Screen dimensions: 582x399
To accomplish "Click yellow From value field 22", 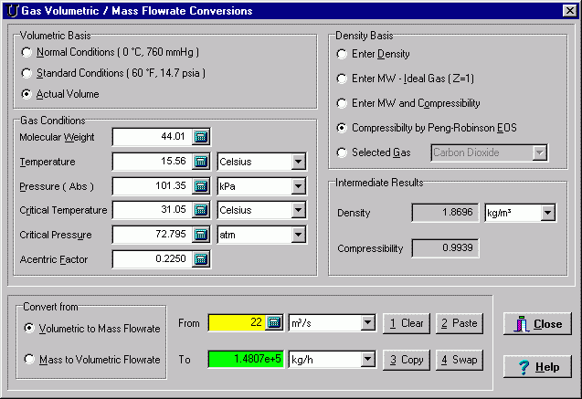I will (x=238, y=322).
